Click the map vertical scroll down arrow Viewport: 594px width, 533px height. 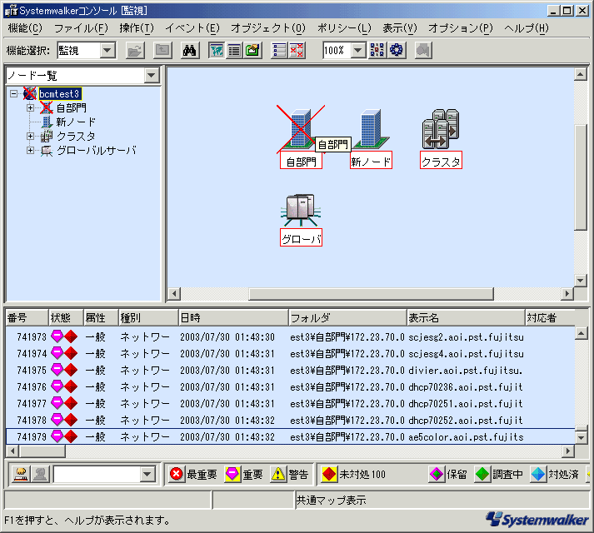[581, 281]
